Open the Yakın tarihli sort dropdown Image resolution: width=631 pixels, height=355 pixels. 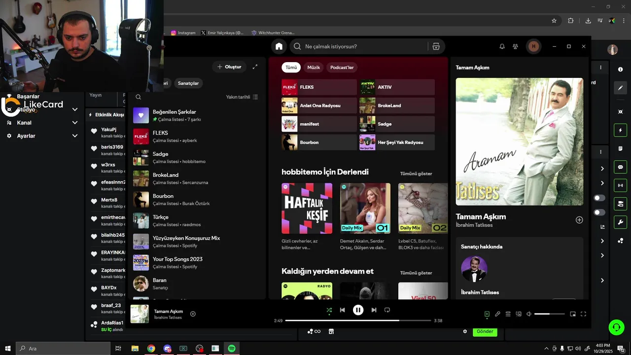[242, 97]
